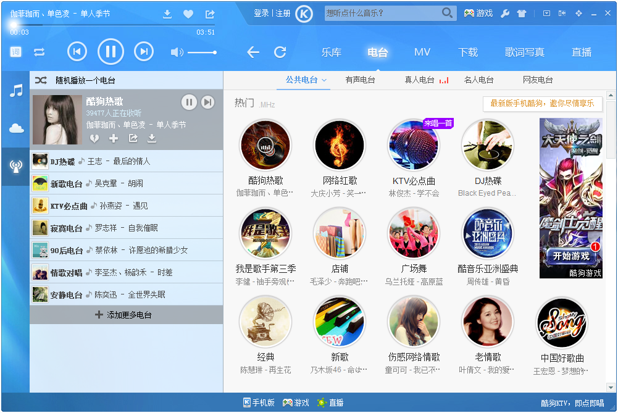The width and height of the screenshot is (618, 413).
Task: Download the station song in 酷狗热歌 panel
Action: point(152,138)
